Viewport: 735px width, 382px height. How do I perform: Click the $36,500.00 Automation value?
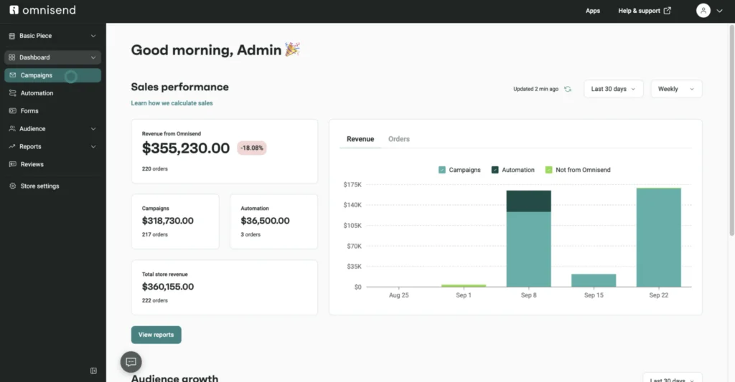click(x=265, y=221)
